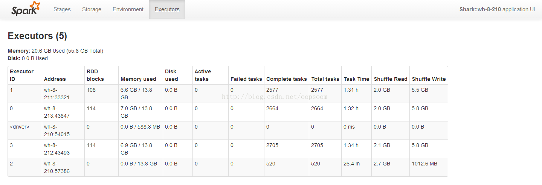Viewport: 542px width, 185px height.
Task: Open the Environment tab
Action: (128, 9)
